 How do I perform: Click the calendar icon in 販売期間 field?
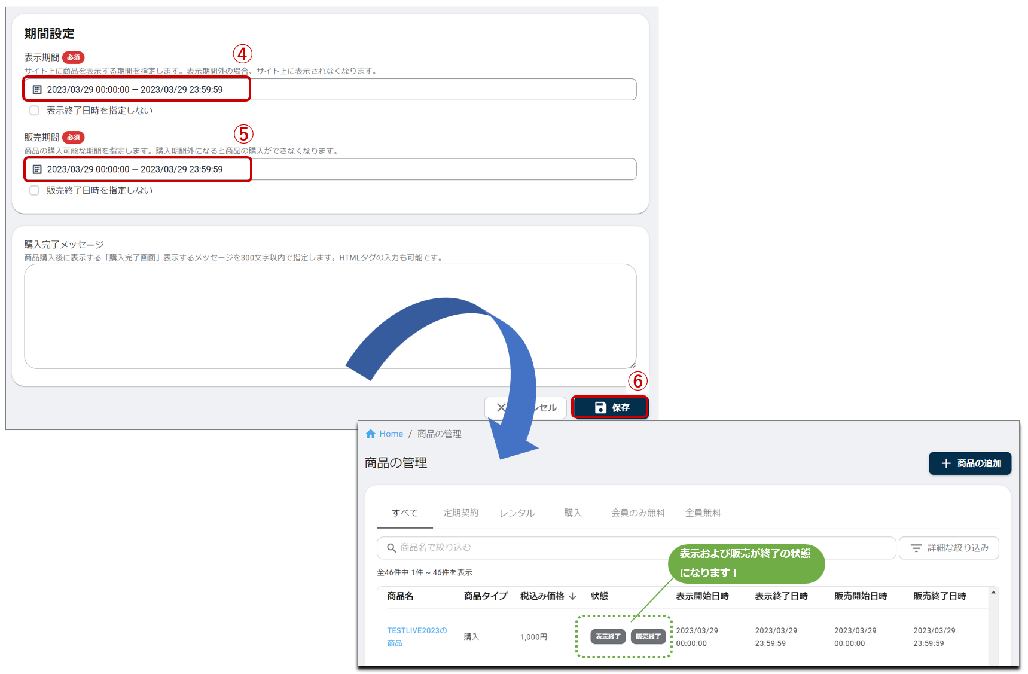tap(37, 169)
